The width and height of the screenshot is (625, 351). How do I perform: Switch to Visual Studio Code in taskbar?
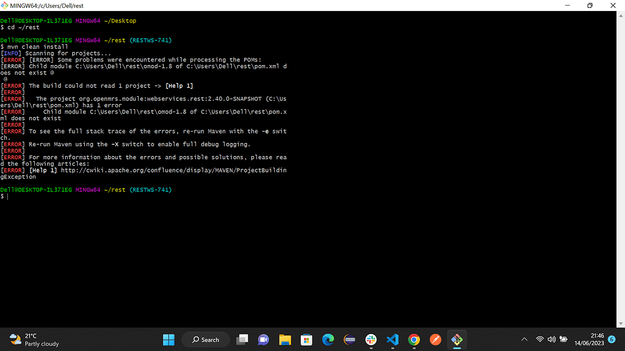coord(392,339)
